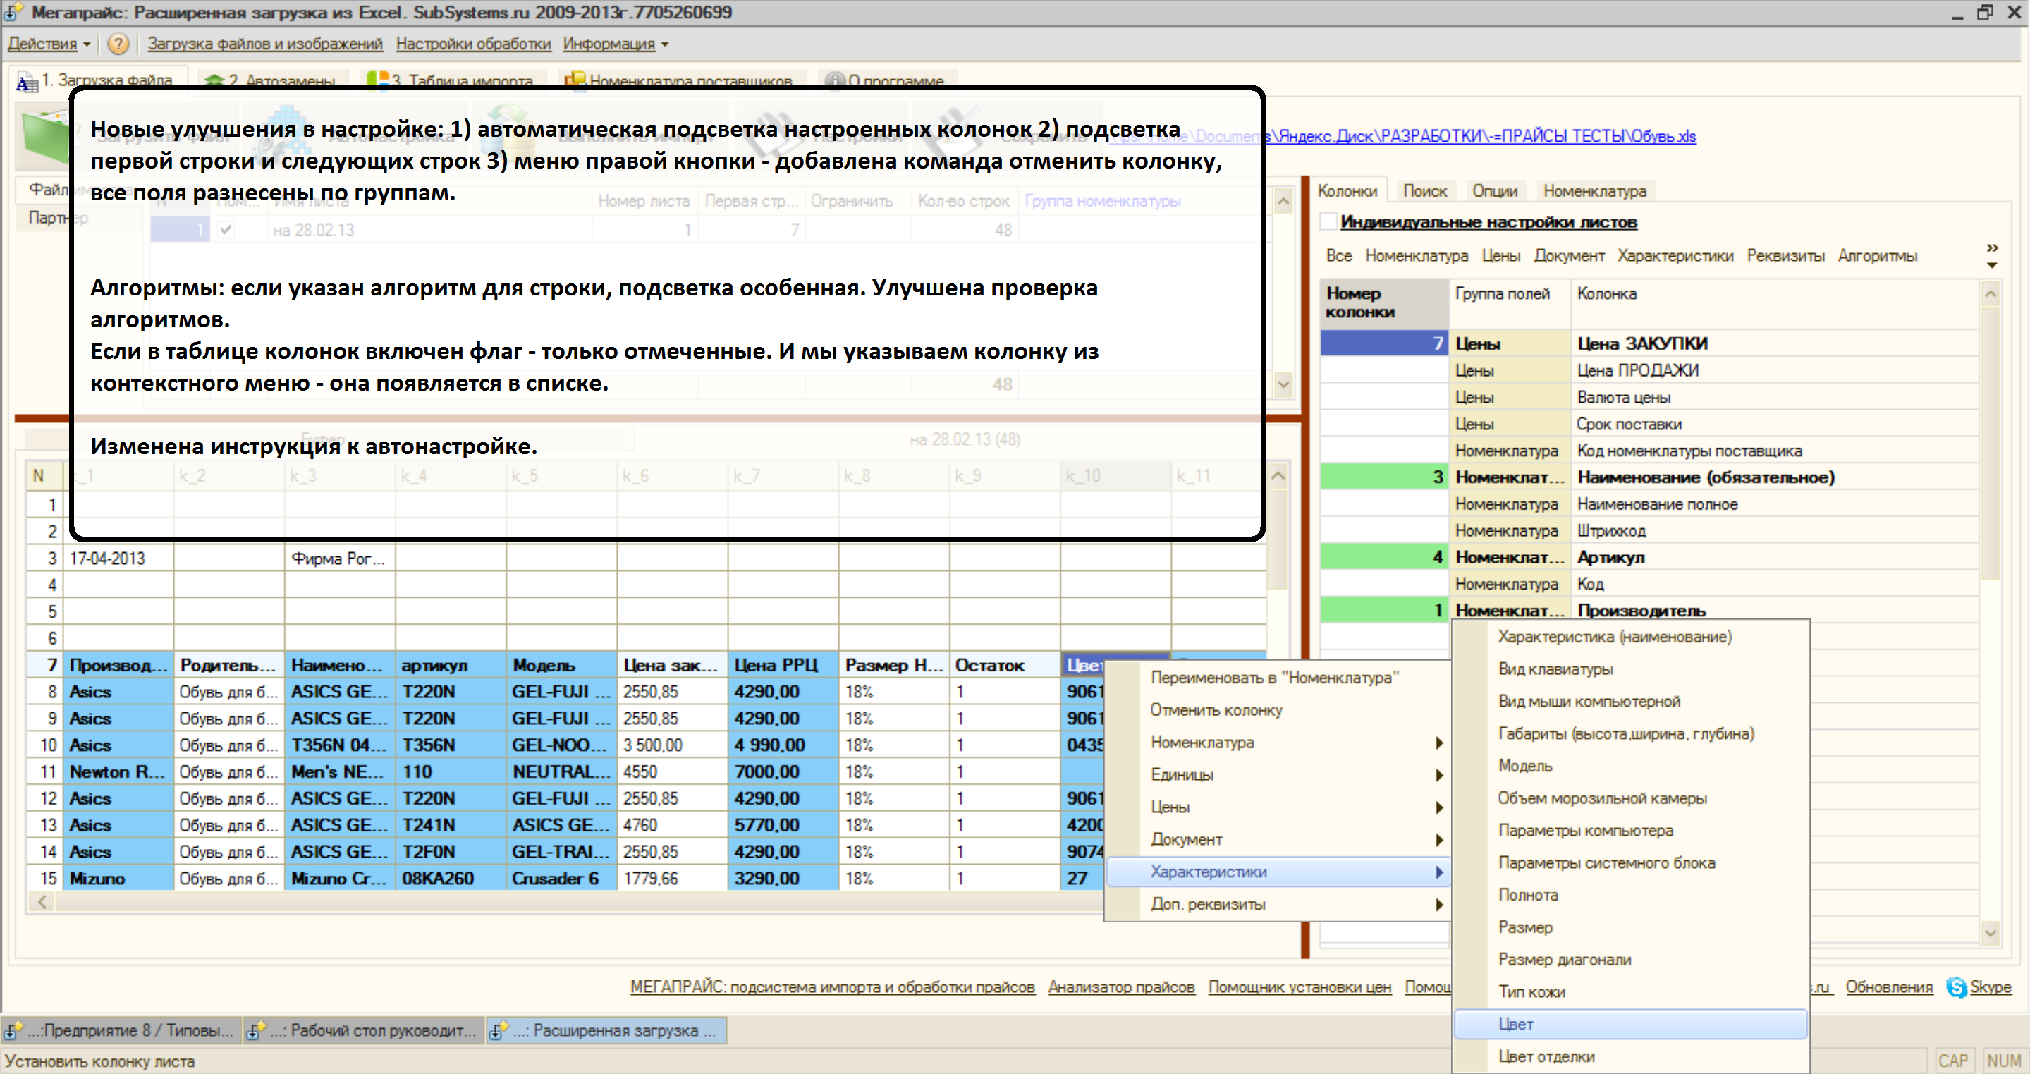2030x1074 pixels.
Task: Enable 'Индивидуальные настройки листов' checkbox
Action: [x=1329, y=222]
